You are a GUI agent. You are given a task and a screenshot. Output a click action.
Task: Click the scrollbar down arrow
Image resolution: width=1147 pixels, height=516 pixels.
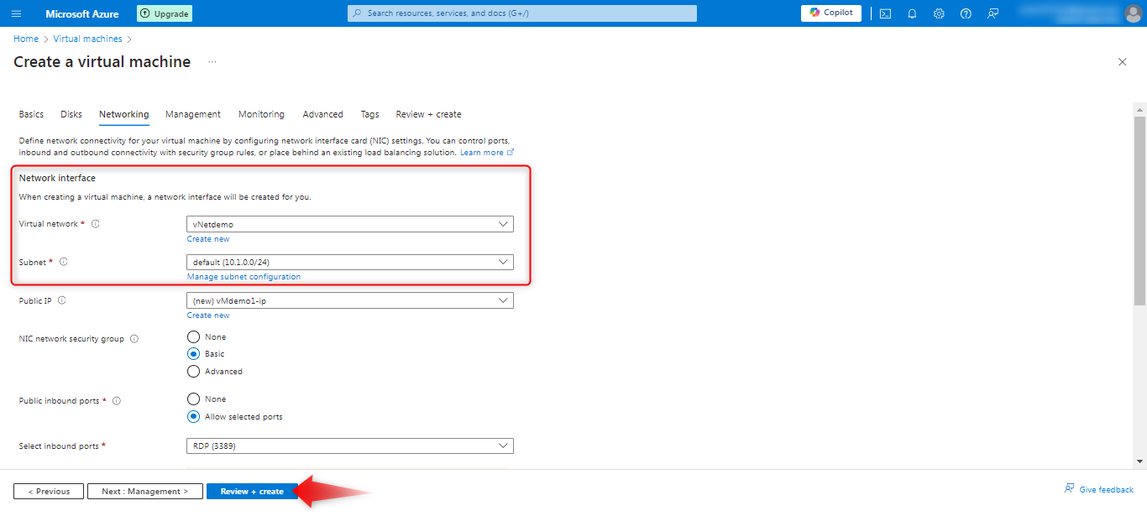point(1139,461)
